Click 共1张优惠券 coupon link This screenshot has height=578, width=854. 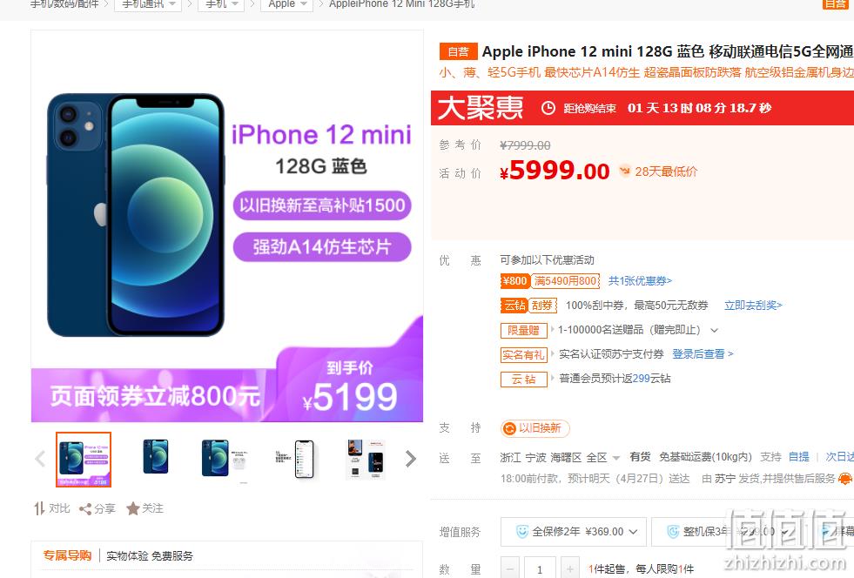click(640, 280)
